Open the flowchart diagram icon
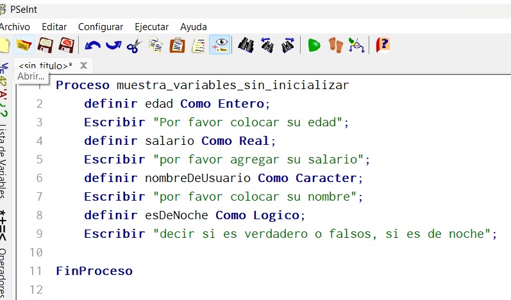511x300 pixels. [356, 45]
